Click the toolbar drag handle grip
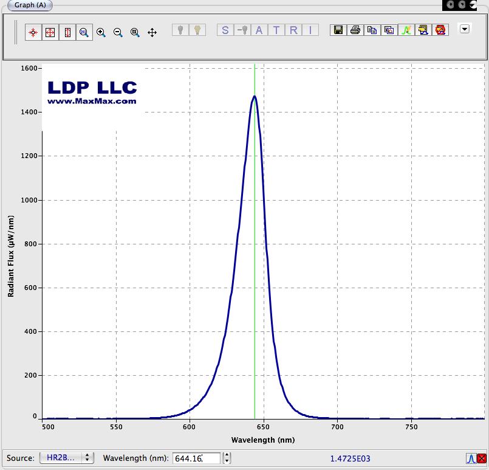This screenshot has height=470, width=489. [x=16, y=32]
